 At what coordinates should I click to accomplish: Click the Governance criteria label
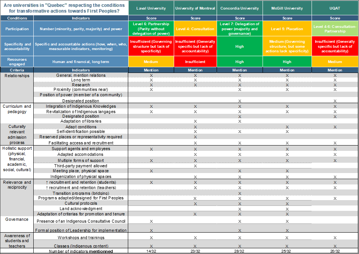(x=17, y=220)
